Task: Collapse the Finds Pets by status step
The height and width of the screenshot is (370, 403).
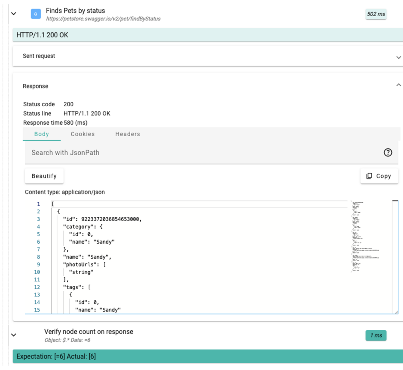Action: [x=14, y=14]
